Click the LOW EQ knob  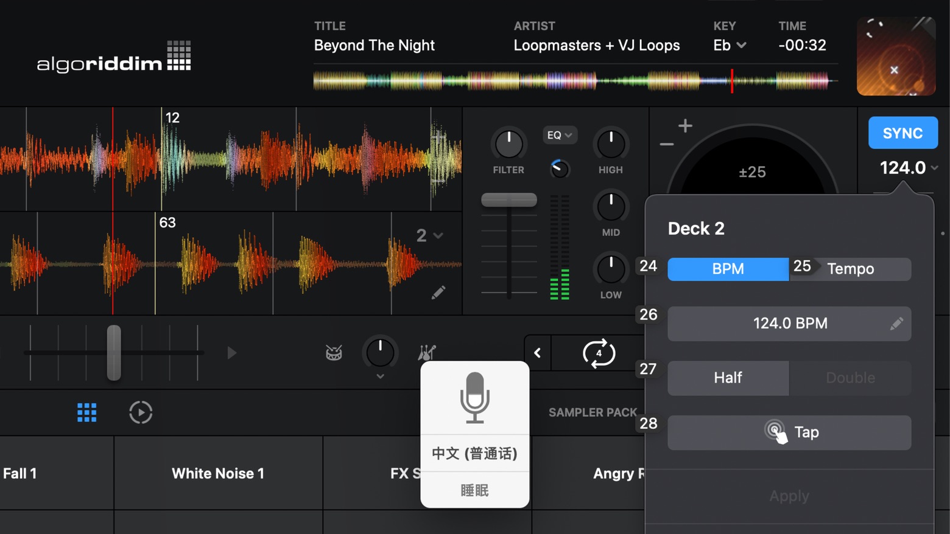pos(611,269)
